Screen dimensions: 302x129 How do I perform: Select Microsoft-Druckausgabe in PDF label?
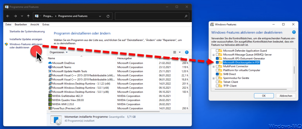[242, 62]
